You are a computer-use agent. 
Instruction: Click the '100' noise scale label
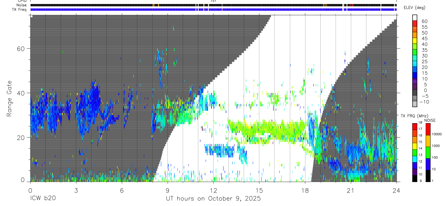434,158
